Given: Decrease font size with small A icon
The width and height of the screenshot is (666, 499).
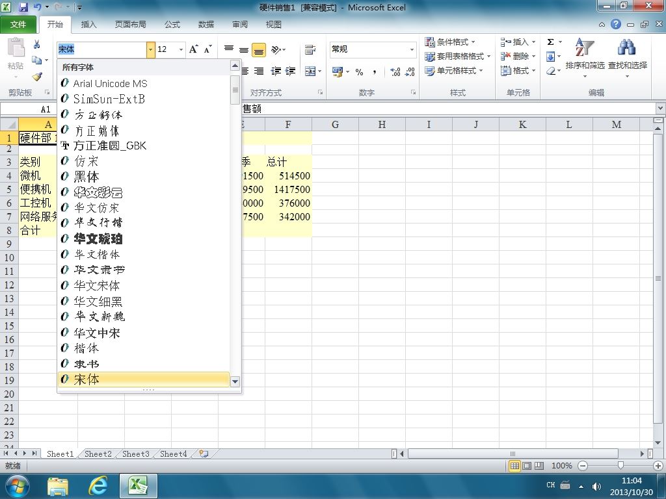Looking at the screenshot, I should point(207,49).
